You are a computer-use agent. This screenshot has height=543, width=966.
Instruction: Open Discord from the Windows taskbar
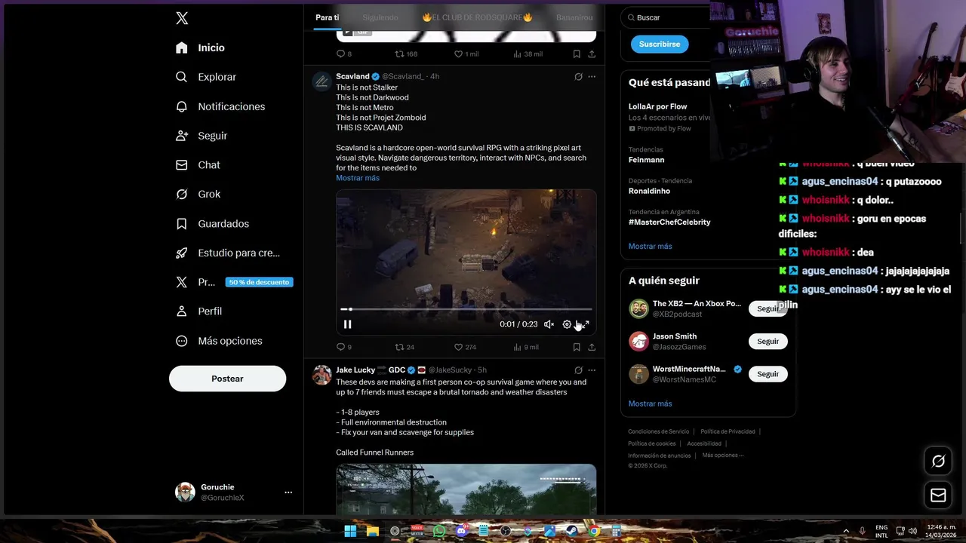click(461, 531)
